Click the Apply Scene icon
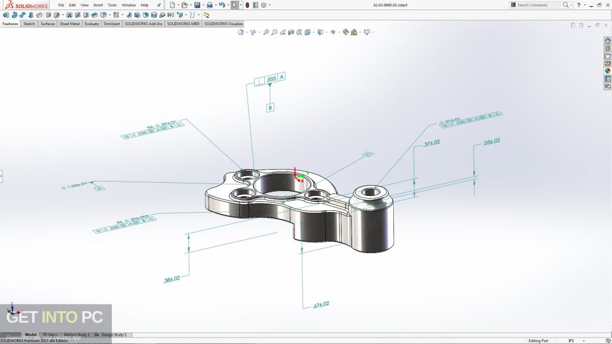 tap(354, 32)
